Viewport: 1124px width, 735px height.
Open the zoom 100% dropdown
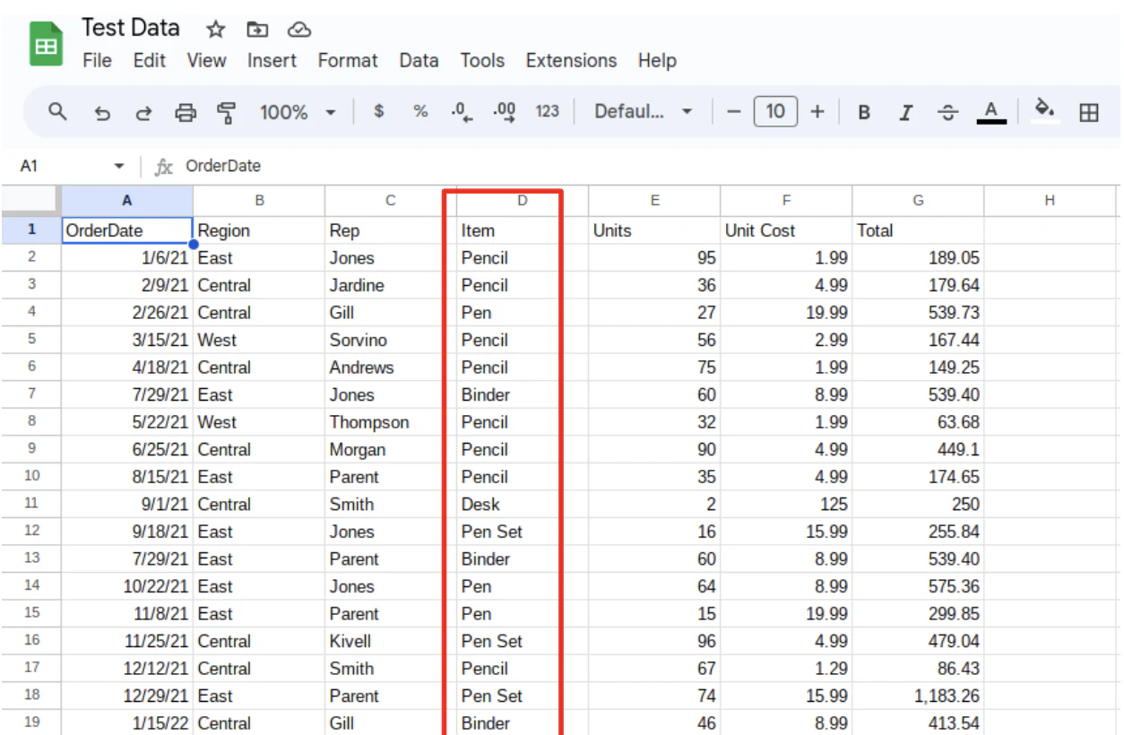298,112
